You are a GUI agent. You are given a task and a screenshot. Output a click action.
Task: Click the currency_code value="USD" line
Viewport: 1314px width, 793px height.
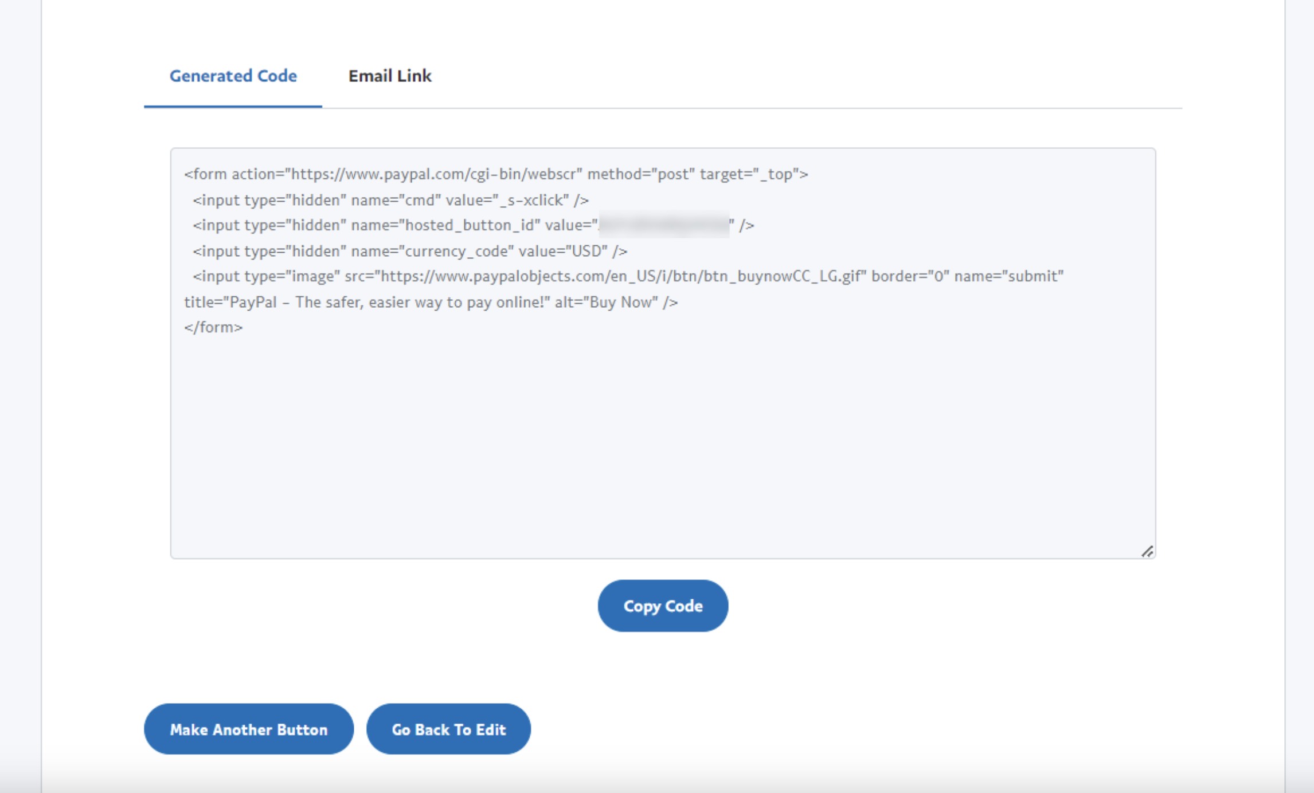410,251
